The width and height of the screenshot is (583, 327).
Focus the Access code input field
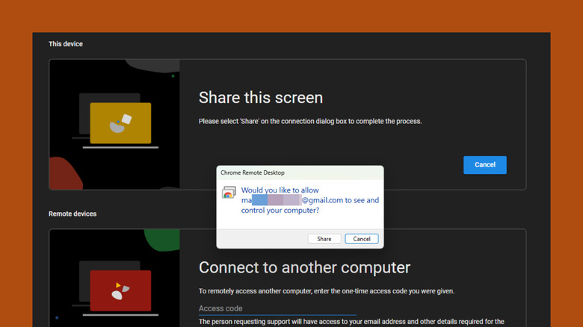[277, 308]
